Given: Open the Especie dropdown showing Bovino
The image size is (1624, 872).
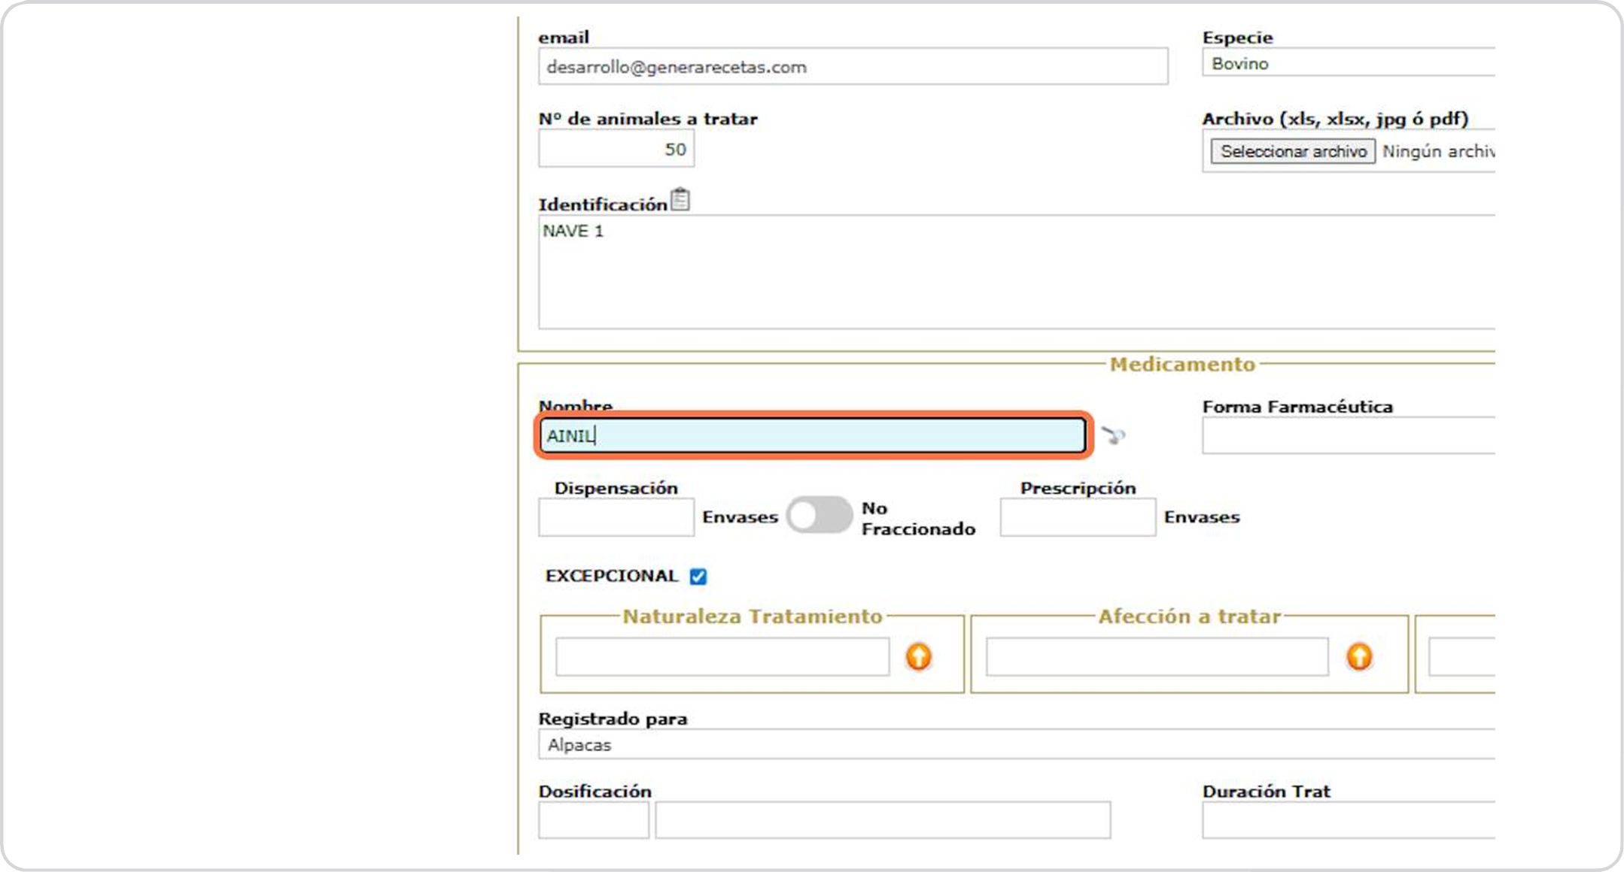Looking at the screenshot, I should tap(1347, 64).
